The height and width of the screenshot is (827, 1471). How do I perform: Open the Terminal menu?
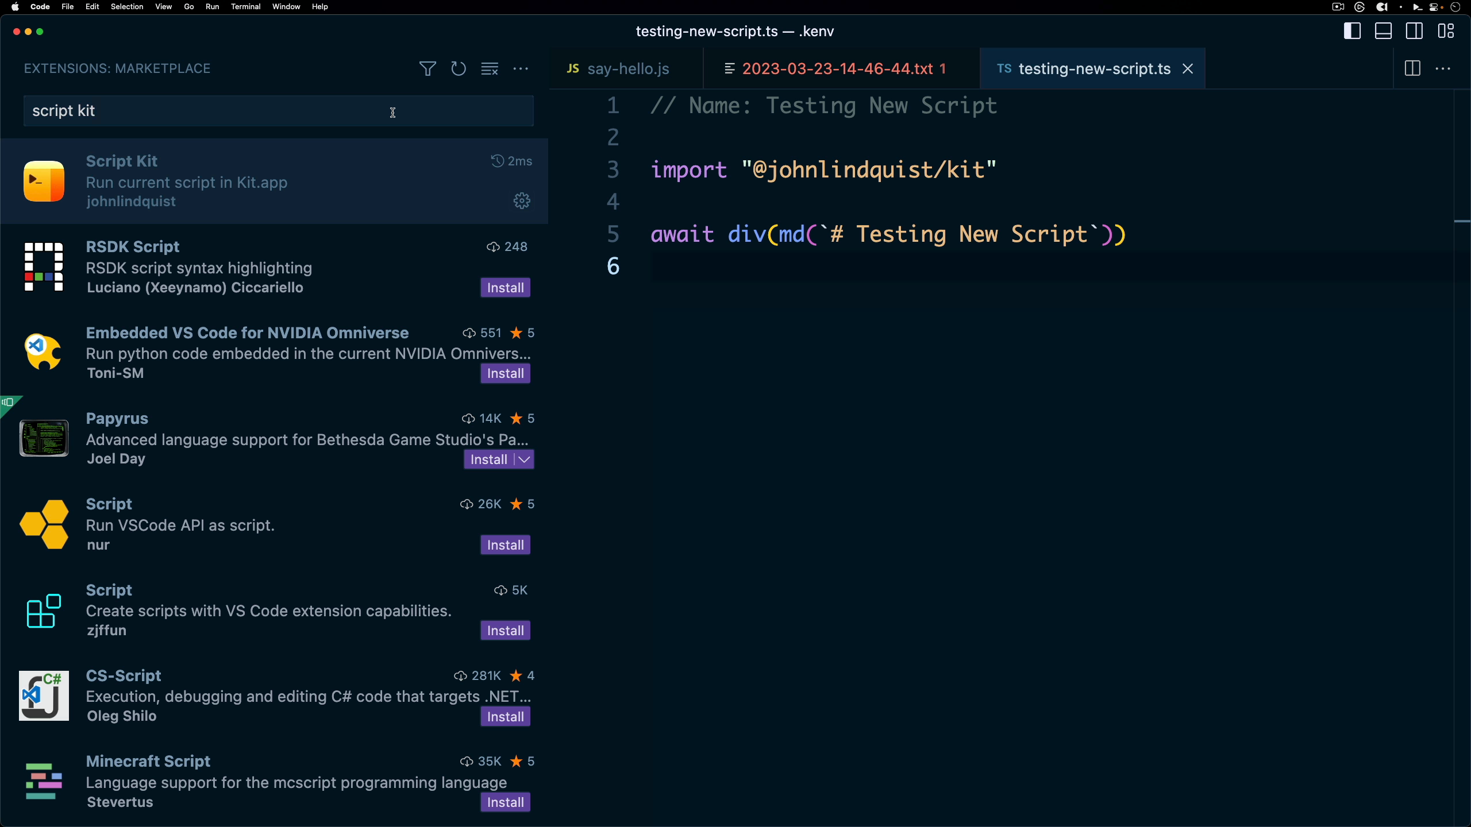pyautogui.click(x=245, y=7)
